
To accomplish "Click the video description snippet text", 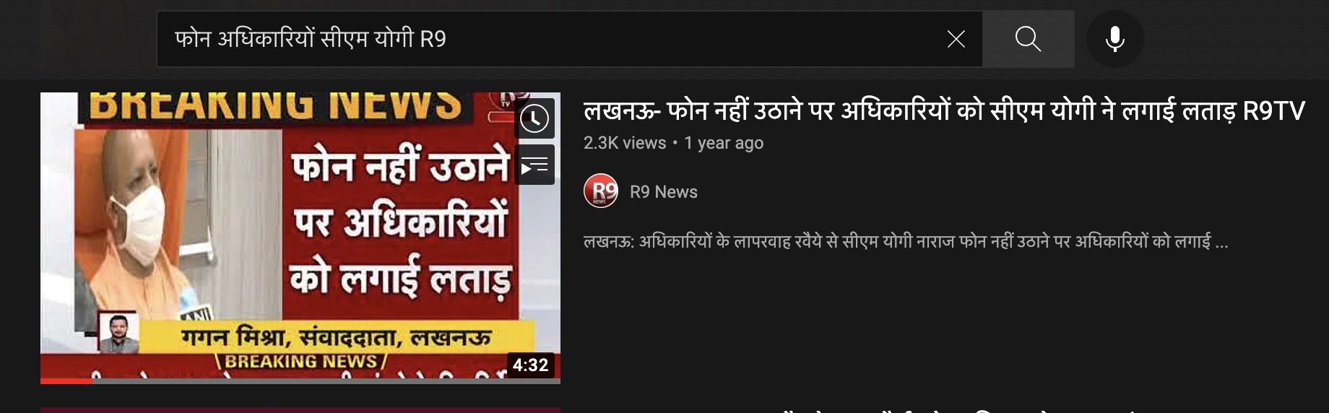I will pyautogui.click(x=906, y=241).
